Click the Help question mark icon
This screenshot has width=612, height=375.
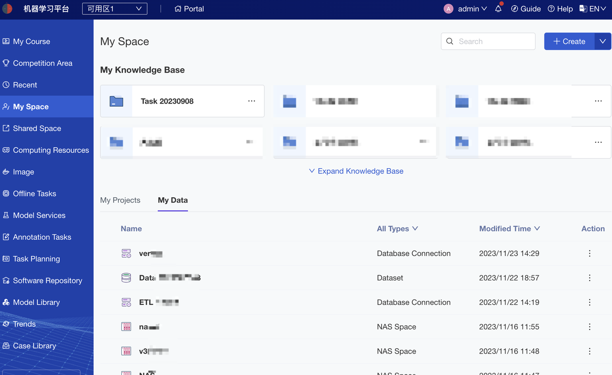[x=551, y=9]
